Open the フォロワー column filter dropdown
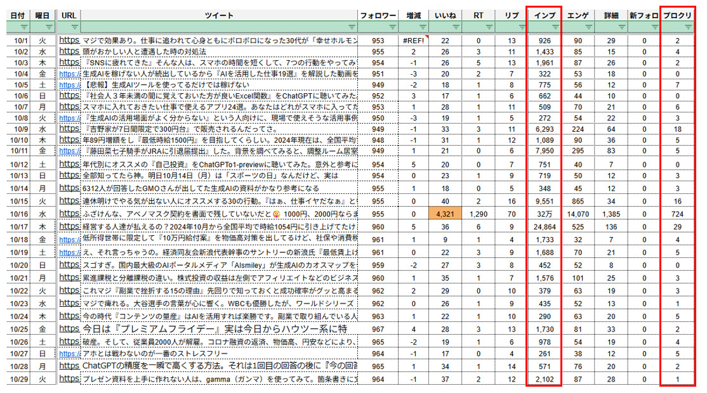Viewport: 707px width, 393px height. click(392, 27)
